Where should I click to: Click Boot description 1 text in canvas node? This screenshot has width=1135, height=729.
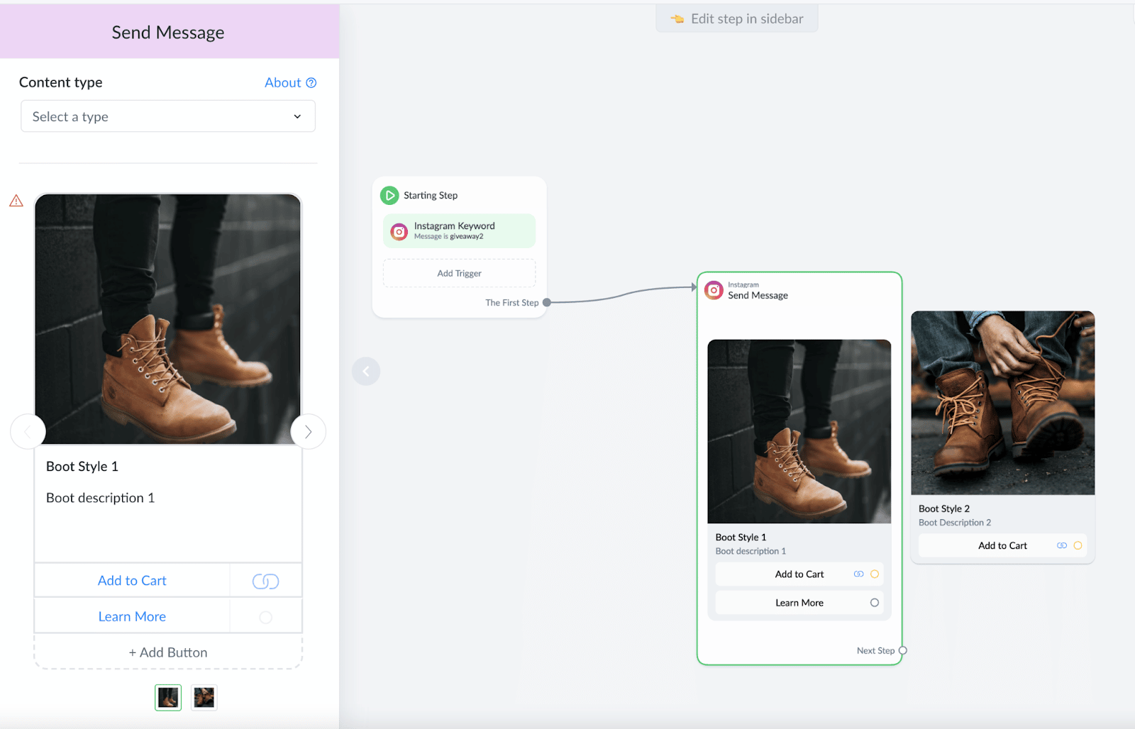click(x=751, y=551)
